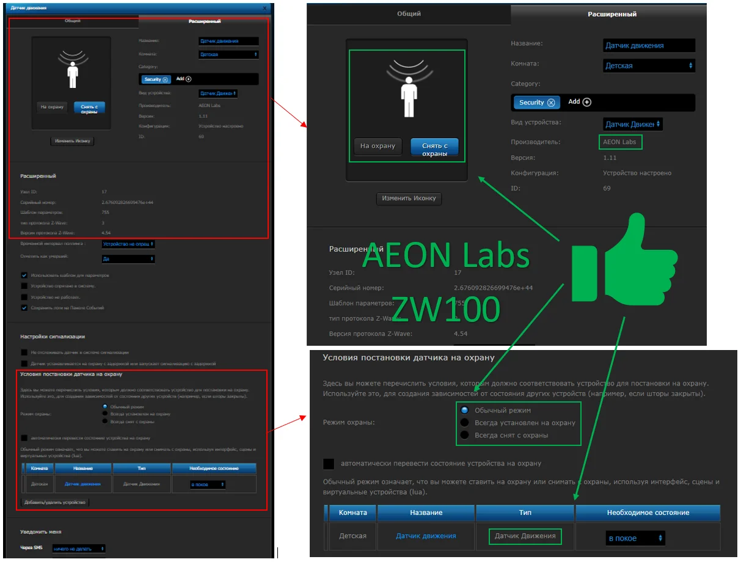Viewport: 741px width, 562px height.
Task: Click Название column header in enlarged table
Action: click(426, 513)
